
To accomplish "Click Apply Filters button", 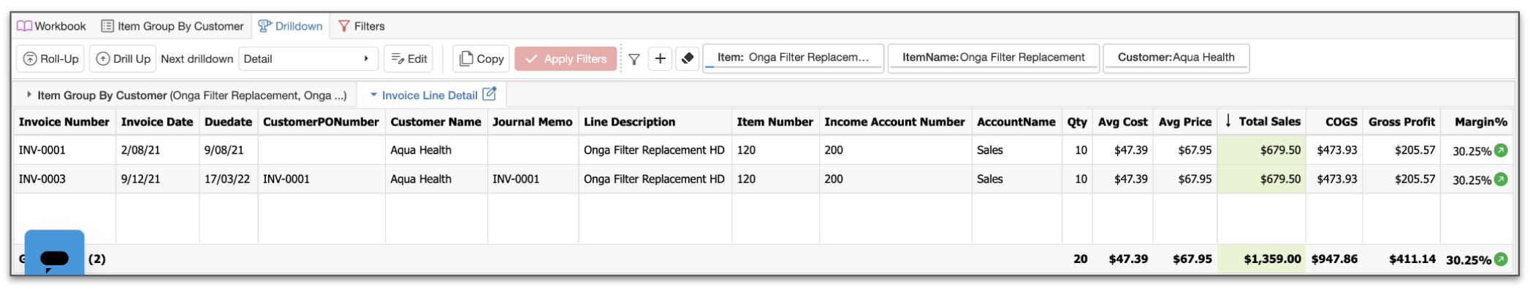I will [566, 59].
